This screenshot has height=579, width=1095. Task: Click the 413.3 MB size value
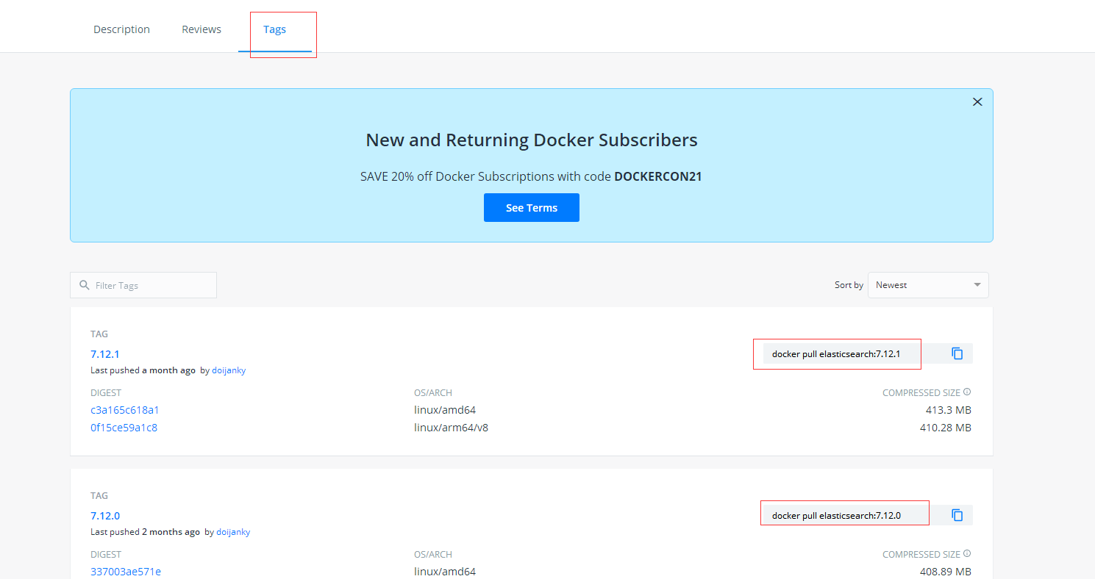coord(949,410)
